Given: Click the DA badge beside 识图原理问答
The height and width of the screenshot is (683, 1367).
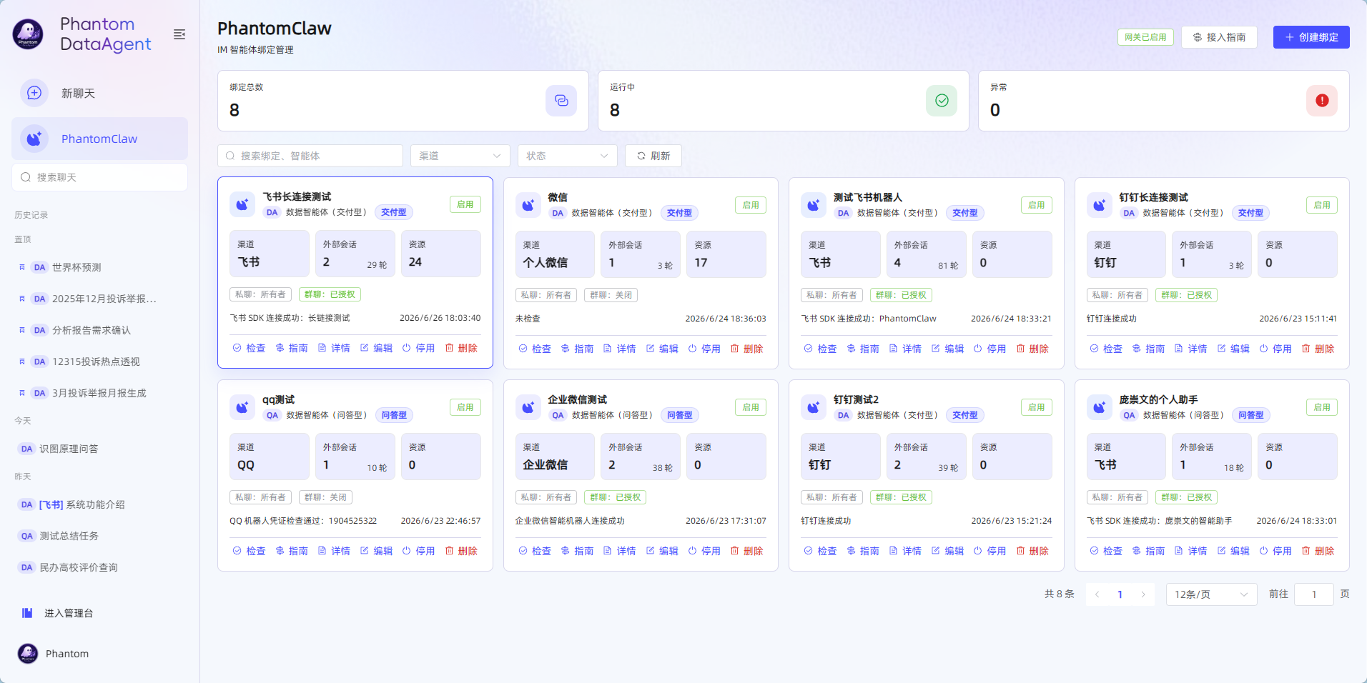Looking at the screenshot, I should pos(26,449).
